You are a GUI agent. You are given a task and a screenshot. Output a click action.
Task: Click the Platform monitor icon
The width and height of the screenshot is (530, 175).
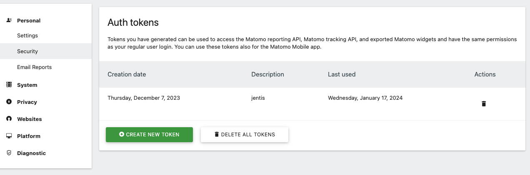point(9,136)
